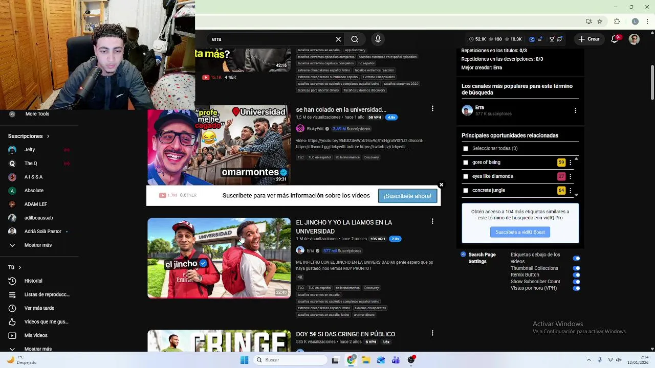Image resolution: width=655 pixels, height=368 pixels.
Task: Open the YouTube account avatar menu
Action: click(634, 39)
